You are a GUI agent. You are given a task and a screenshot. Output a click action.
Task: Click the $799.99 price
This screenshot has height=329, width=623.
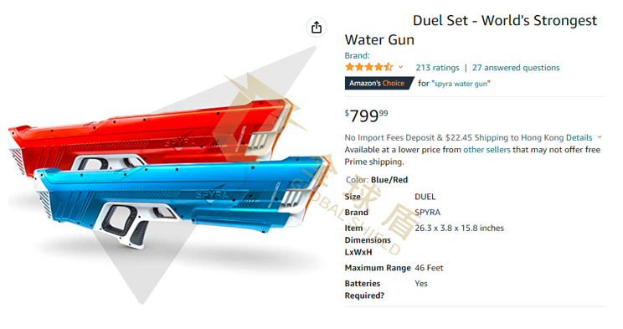366,116
